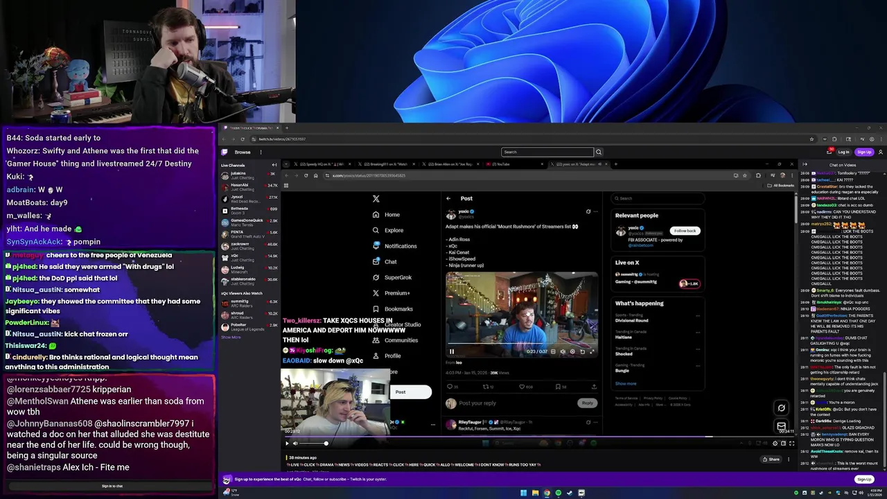887x499 pixels.
Task: Focus the Twitch search field
Action: 547,152
